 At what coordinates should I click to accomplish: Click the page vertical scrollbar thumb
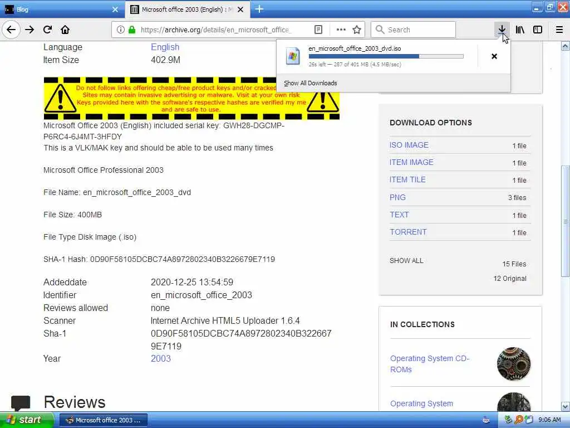coord(565,221)
